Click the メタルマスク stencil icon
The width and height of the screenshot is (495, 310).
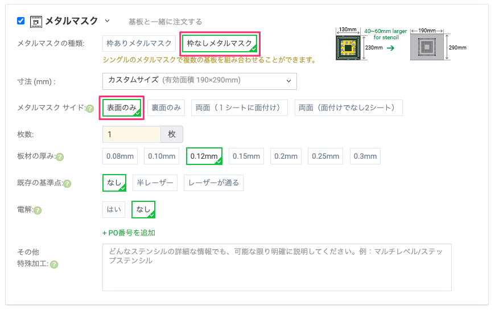tap(36, 22)
